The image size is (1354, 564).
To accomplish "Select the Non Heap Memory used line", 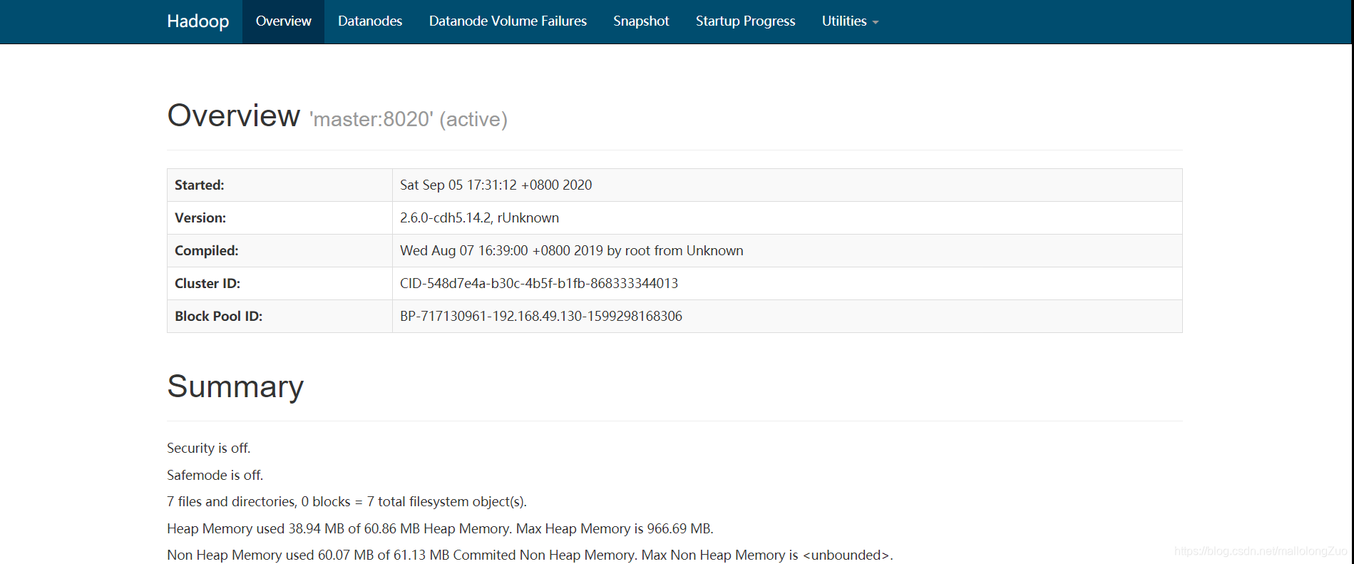I will point(530,555).
